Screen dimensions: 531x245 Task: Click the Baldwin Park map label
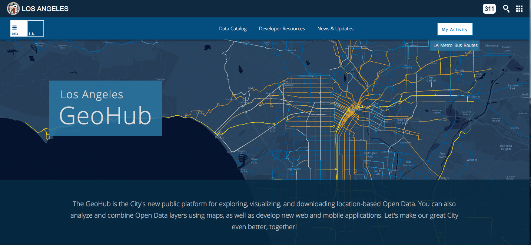point(512,87)
